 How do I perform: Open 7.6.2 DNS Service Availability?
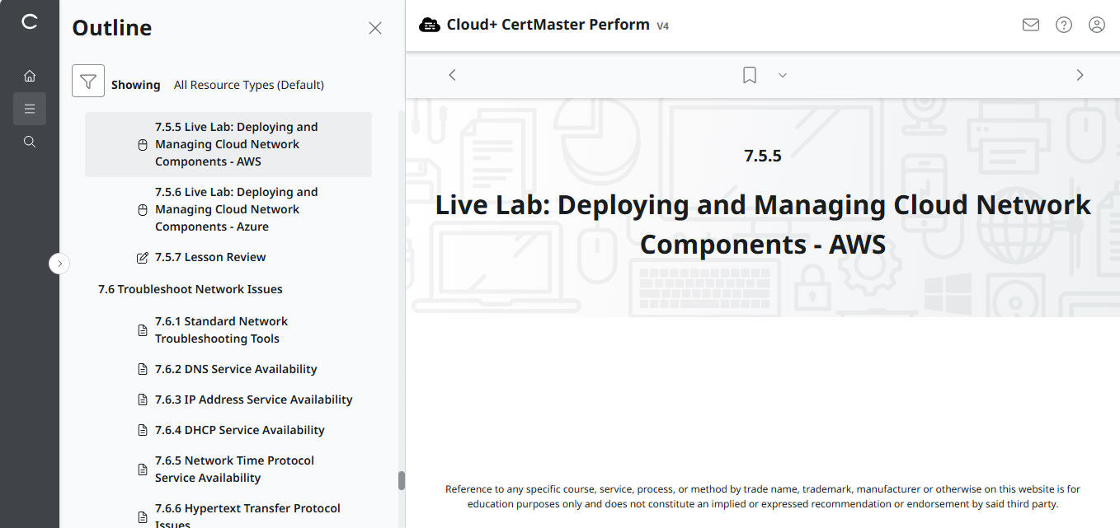236,368
